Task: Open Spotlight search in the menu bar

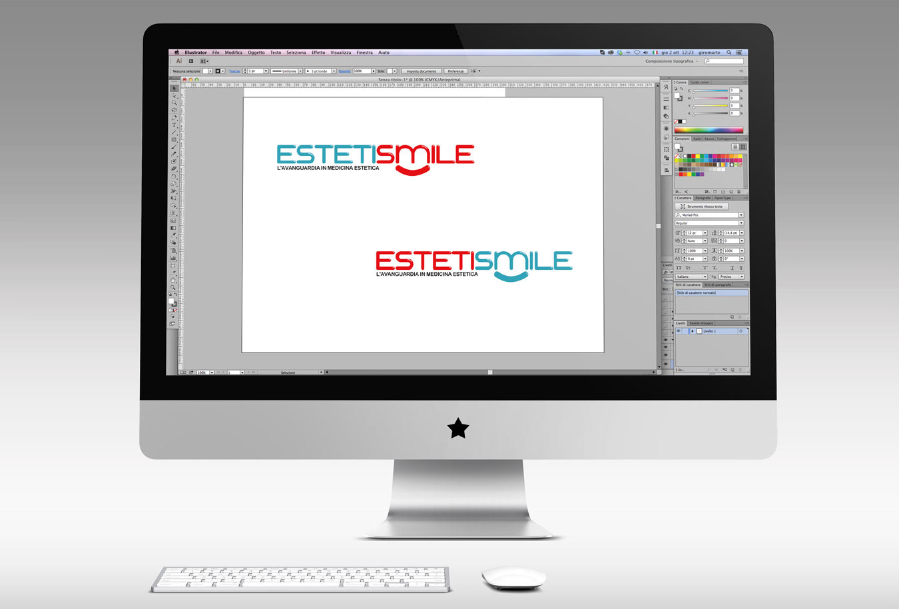Action: pos(729,53)
